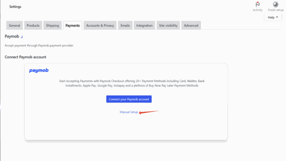This screenshot has height=161, width=286.
Task: Open the Integration tab
Action: click(x=144, y=25)
